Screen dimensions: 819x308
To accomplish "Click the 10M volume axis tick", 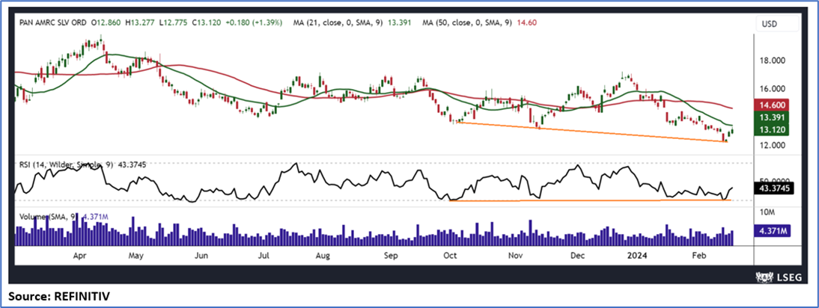I will point(767,212).
